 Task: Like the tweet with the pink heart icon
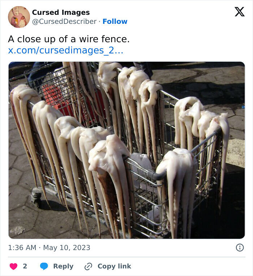(x=13, y=266)
